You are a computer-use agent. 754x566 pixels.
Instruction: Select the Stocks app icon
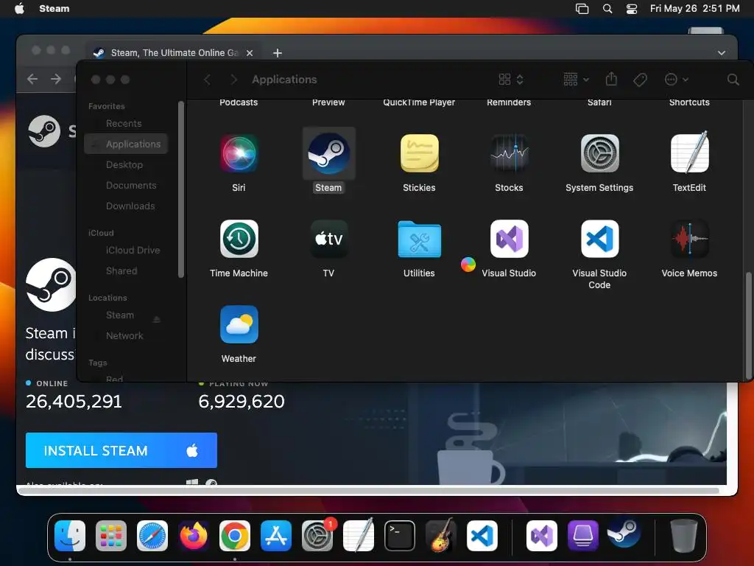[x=509, y=153]
